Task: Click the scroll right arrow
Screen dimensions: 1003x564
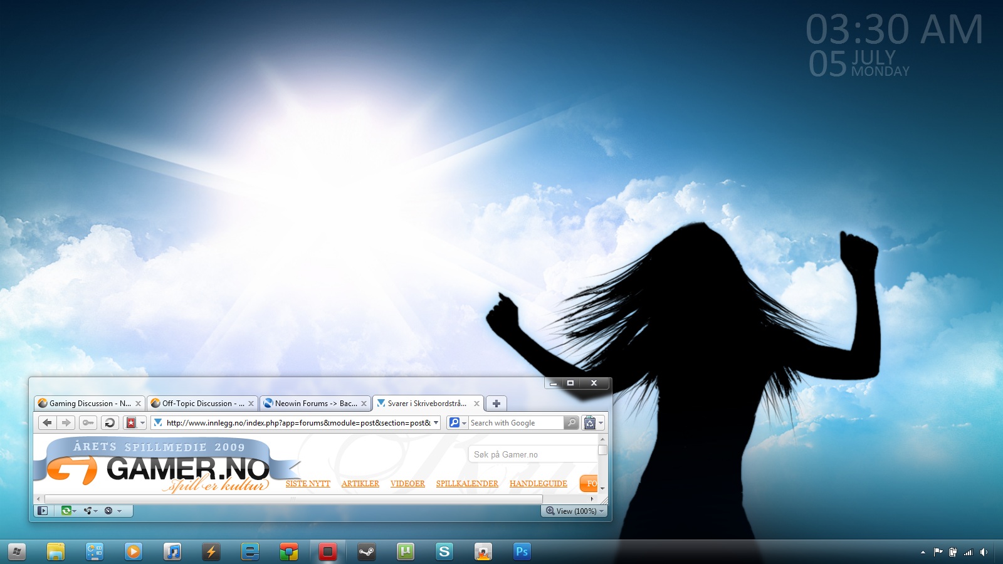Action: 592,499
